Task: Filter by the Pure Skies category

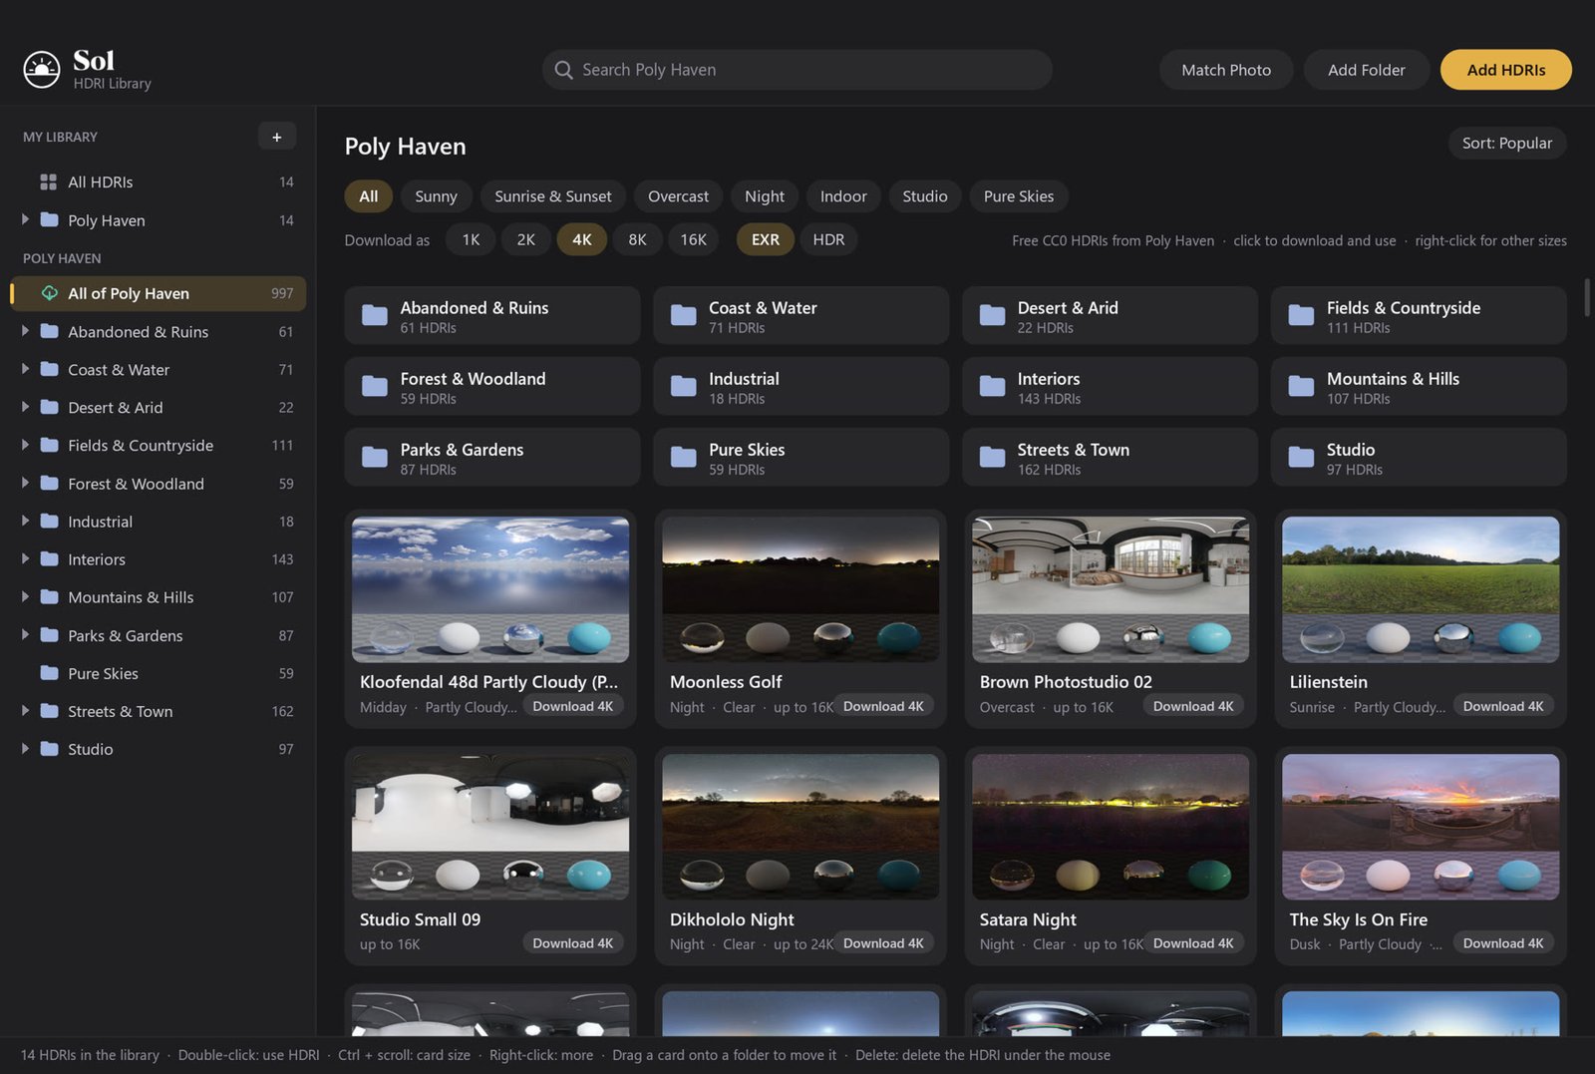Action: click(x=1019, y=196)
